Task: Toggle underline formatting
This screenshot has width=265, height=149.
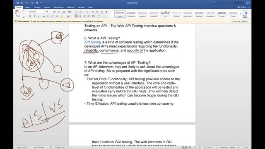Action: [x=39, y=16]
